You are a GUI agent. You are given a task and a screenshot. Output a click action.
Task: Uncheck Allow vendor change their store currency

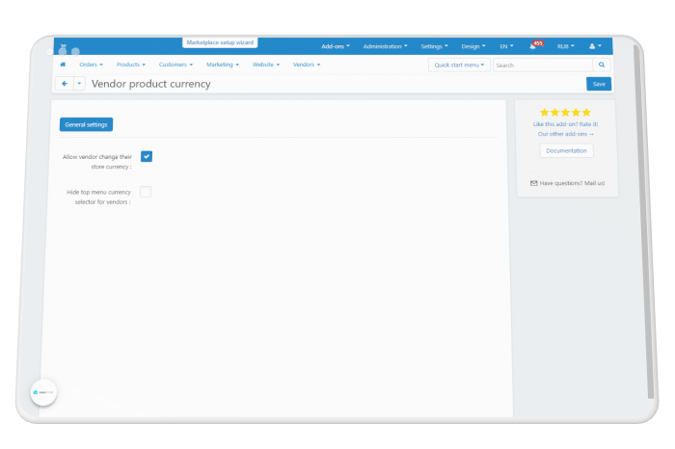click(x=147, y=156)
